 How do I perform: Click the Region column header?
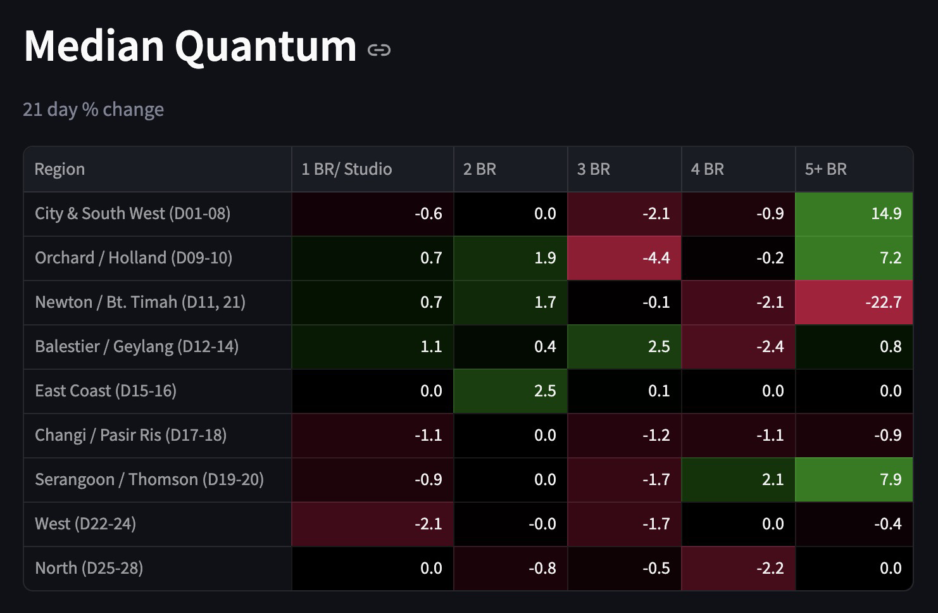59,169
